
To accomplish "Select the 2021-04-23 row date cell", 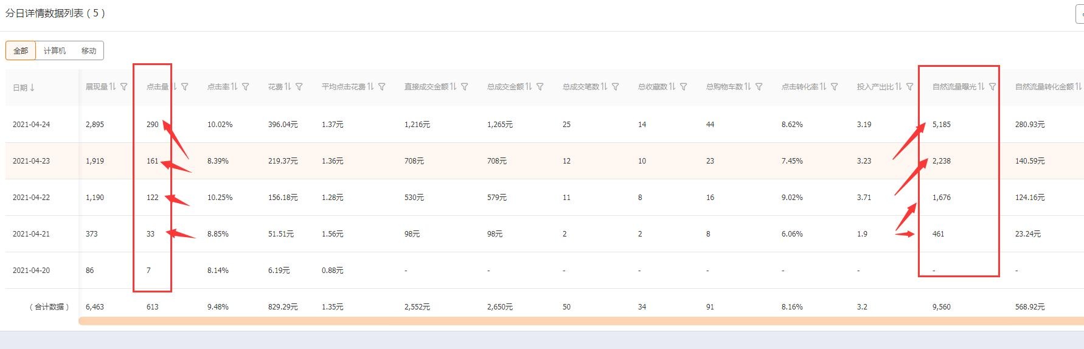I will (32, 161).
